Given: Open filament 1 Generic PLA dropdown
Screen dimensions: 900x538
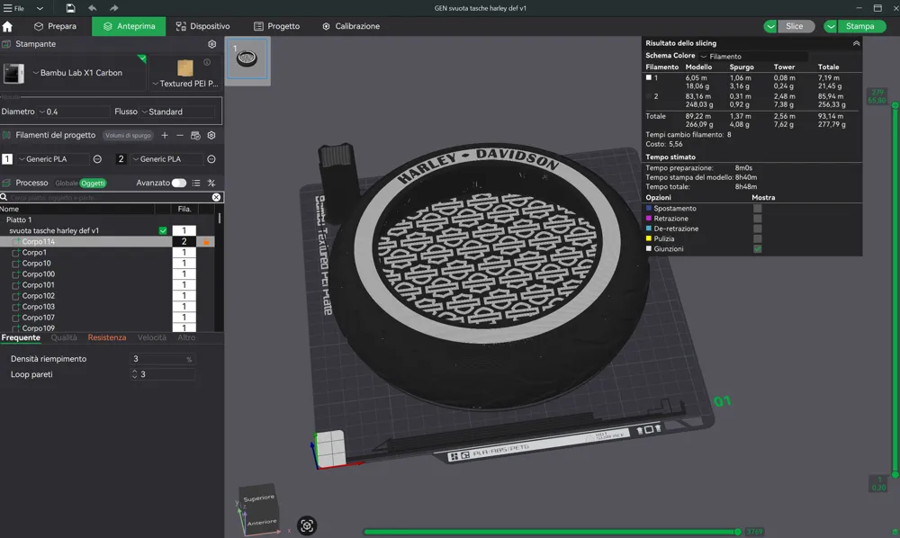Looking at the screenshot, I should pyautogui.click(x=53, y=159).
